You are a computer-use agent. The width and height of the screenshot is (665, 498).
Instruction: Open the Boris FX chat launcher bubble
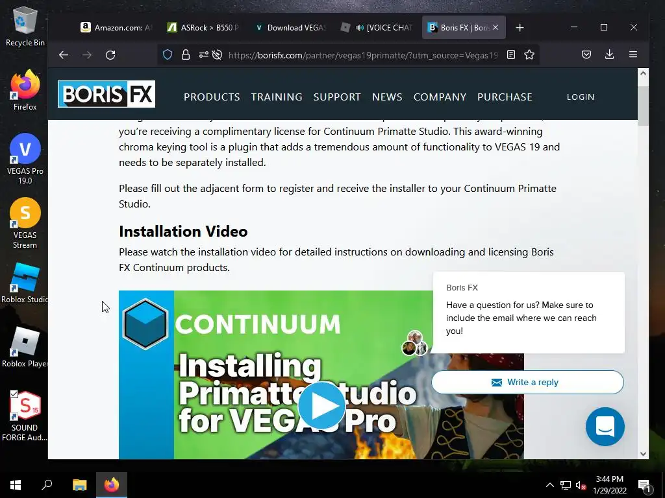(x=605, y=427)
